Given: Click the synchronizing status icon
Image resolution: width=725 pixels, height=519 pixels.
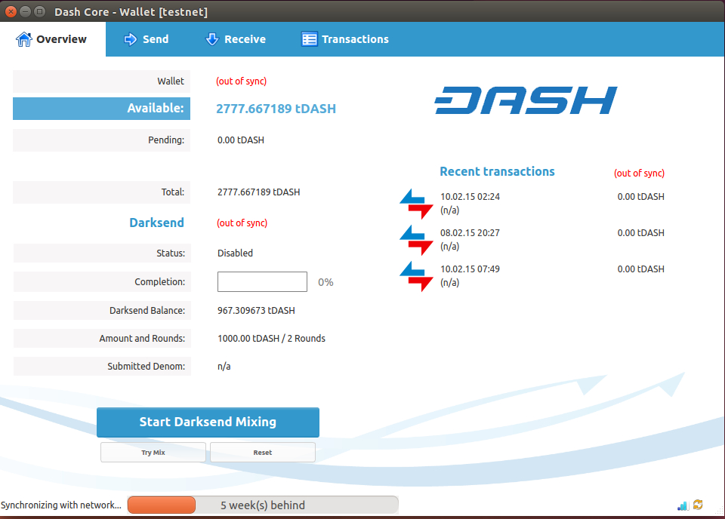Looking at the screenshot, I should coord(698,505).
